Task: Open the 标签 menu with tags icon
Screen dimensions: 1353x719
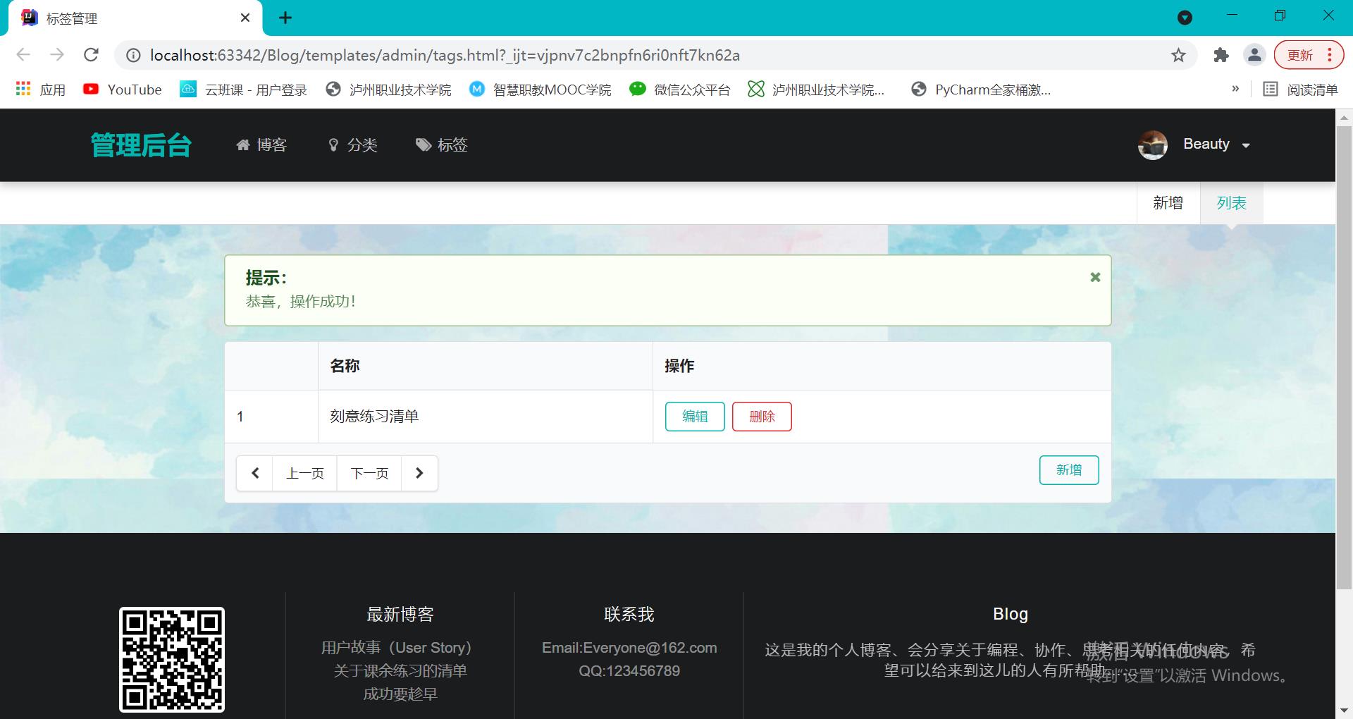Action: 442,145
